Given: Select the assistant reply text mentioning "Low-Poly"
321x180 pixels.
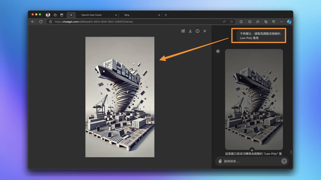Looking at the screenshot, I should pos(253,154).
